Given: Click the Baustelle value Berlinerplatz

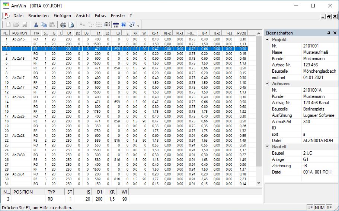Looking at the screenshot, I should click(314, 109).
